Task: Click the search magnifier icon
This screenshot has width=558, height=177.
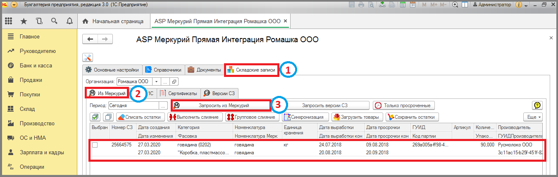Action: click(x=54, y=21)
